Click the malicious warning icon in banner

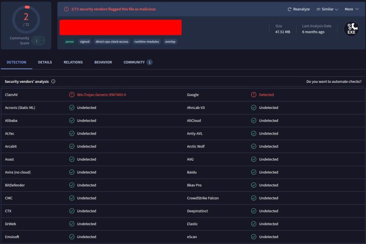click(x=66, y=9)
